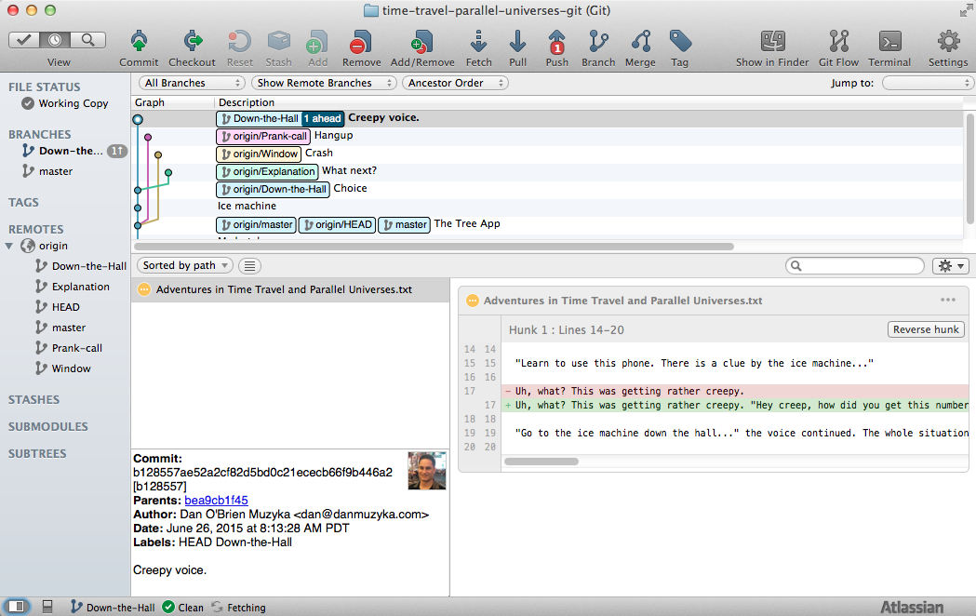Screen dimensions: 976x616
Task: Open the file's ellipsis actions menu
Action: click(948, 300)
